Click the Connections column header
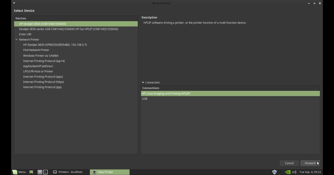 click(x=230, y=88)
